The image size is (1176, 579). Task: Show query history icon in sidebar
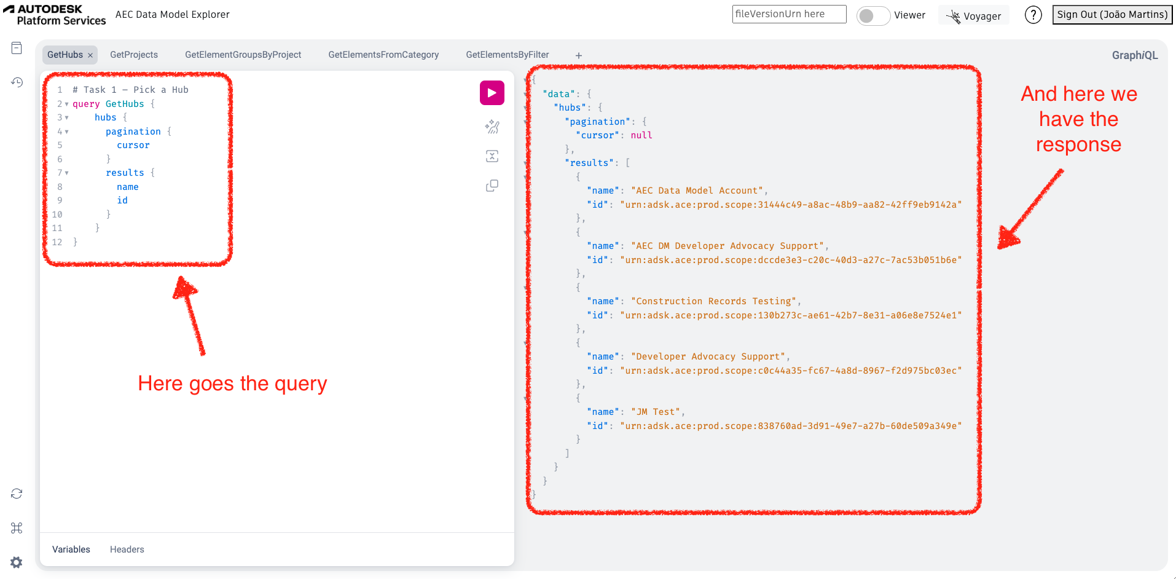17,82
